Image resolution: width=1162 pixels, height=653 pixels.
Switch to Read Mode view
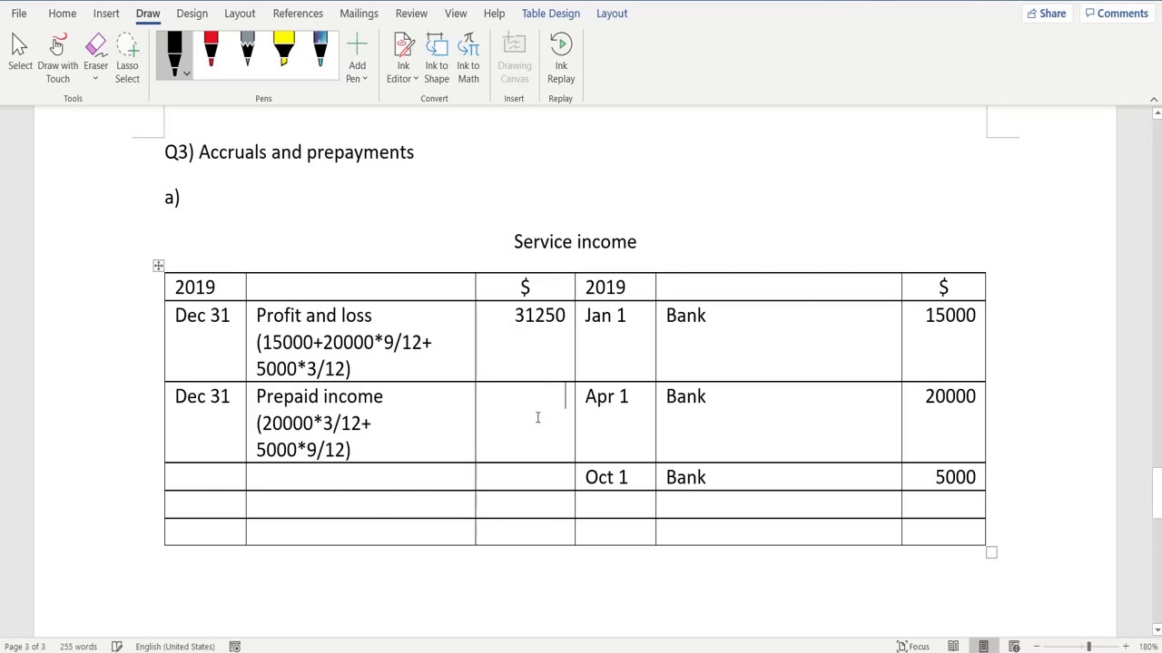coord(953,647)
